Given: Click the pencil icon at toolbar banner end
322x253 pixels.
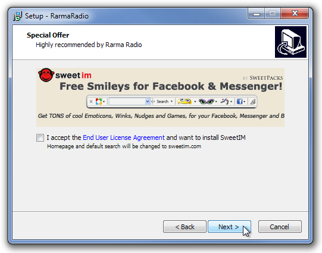Looking at the screenshot, I should (253, 101).
